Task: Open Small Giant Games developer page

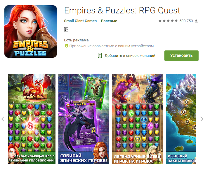Action: 80,21
